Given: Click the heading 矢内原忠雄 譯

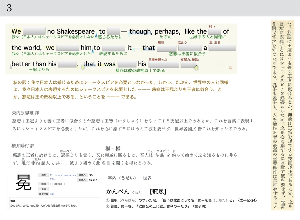Looking at the screenshot, I should [x=25, y=113].
